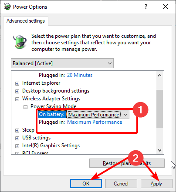The height and width of the screenshot is (192, 176).
Task: Expand Intel(R) Graphics Settings node
Action: [x=17, y=146]
